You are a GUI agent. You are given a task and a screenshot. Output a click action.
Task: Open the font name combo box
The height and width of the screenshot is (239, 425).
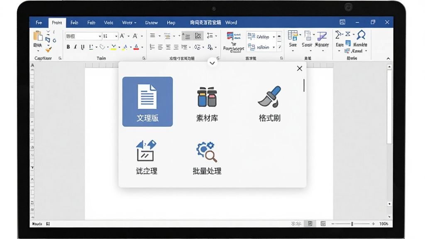coord(83,36)
